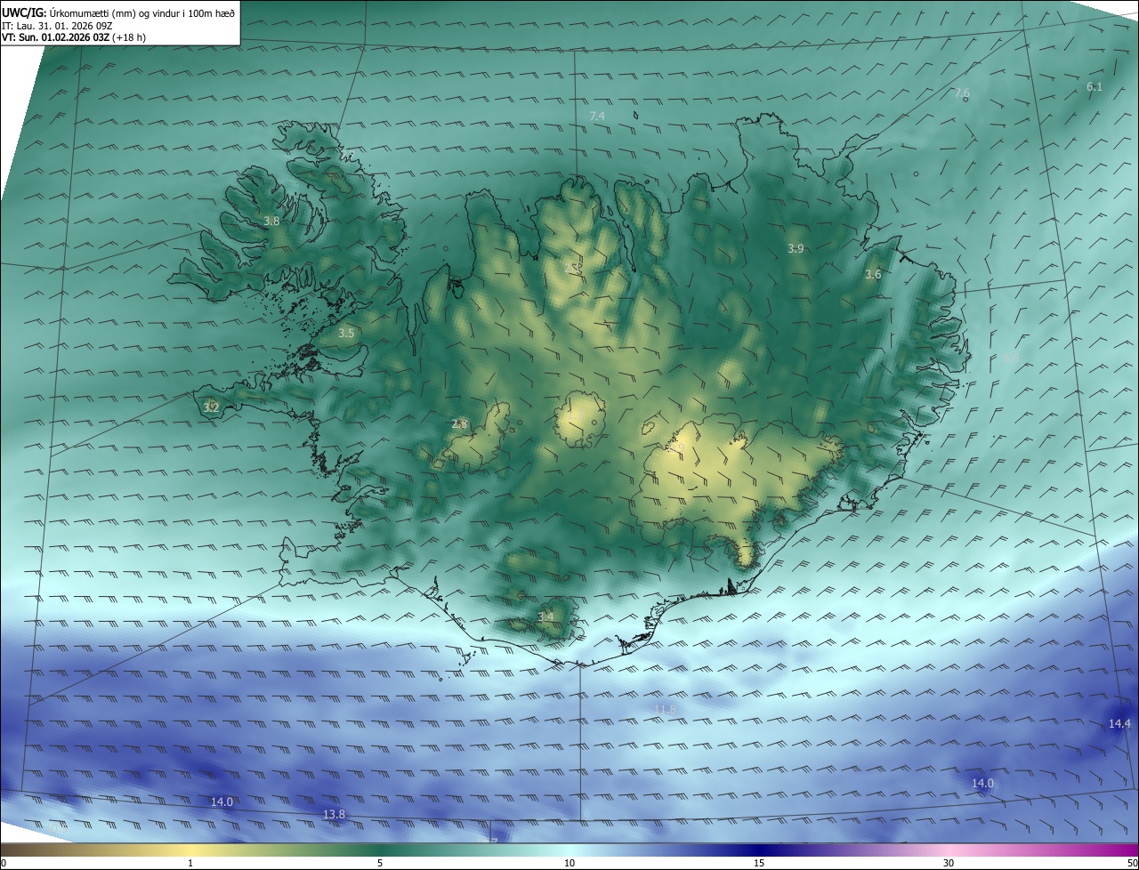The width and height of the screenshot is (1139, 870).
Task: Click the 1 tick on the color scale
Action: pyautogui.click(x=190, y=864)
